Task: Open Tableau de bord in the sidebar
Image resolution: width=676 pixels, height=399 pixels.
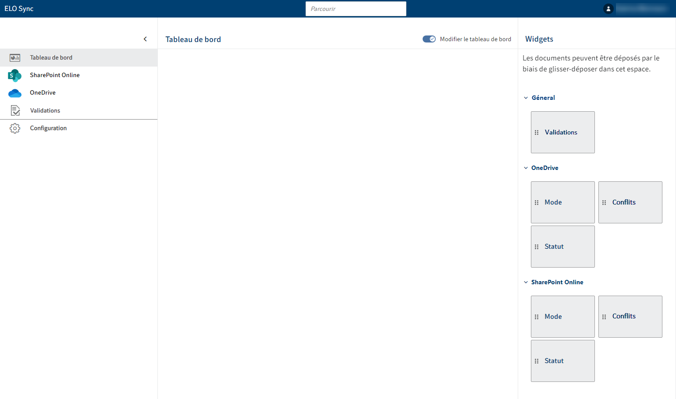Action: point(79,58)
